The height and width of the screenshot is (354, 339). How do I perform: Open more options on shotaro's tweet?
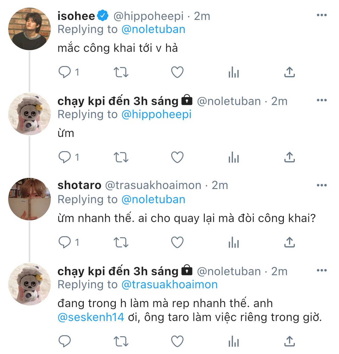click(322, 185)
